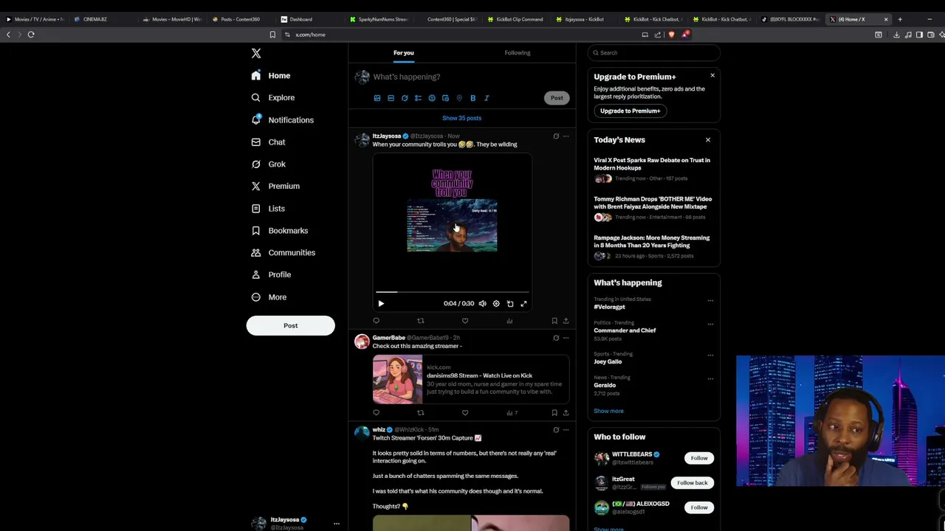
Task: Open Profile in the sidebar
Action: point(271,274)
